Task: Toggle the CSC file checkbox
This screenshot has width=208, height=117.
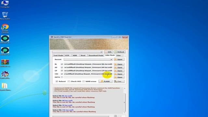Action: [62, 74]
